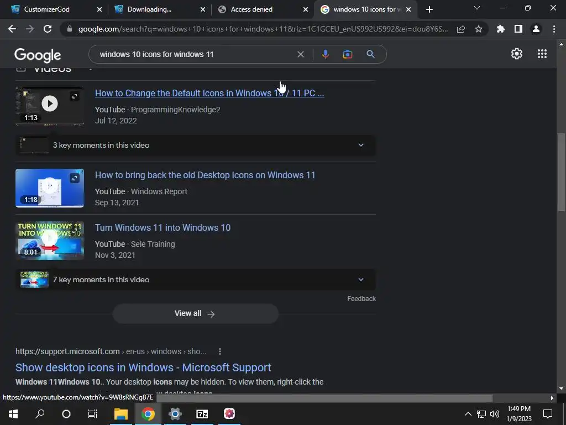Viewport: 566px width, 425px height.
Task: Open the blue gear app on taskbar
Action: (x=175, y=413)
